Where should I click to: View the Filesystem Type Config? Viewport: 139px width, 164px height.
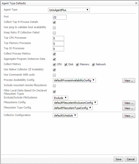[129, 108]
